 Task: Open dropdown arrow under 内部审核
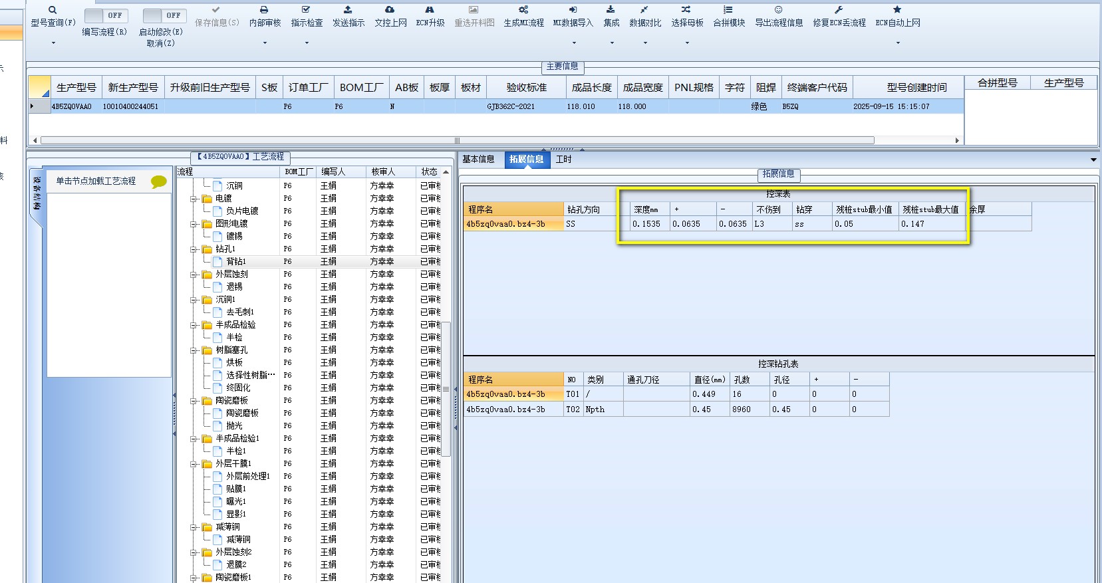pos(265,43)
